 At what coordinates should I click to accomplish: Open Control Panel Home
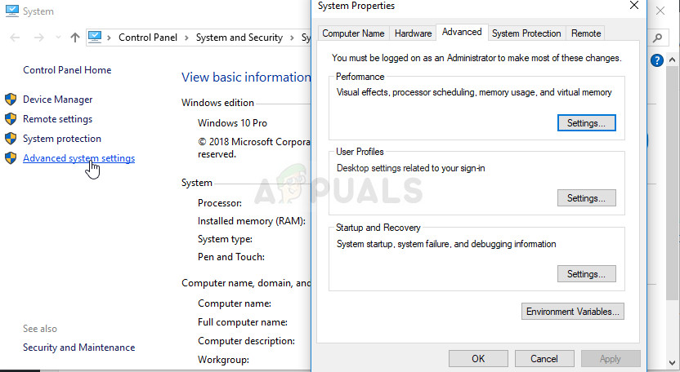[67, 70]
